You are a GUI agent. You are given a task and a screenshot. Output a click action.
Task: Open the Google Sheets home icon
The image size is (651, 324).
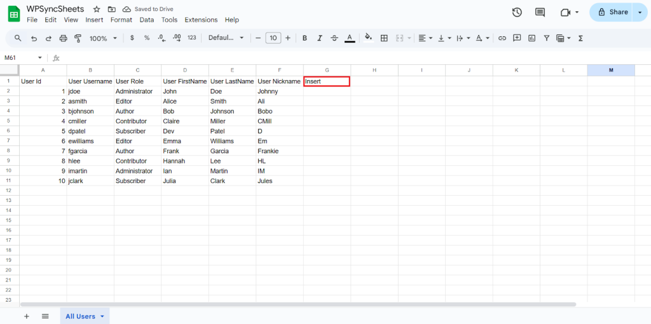point(14,14)
